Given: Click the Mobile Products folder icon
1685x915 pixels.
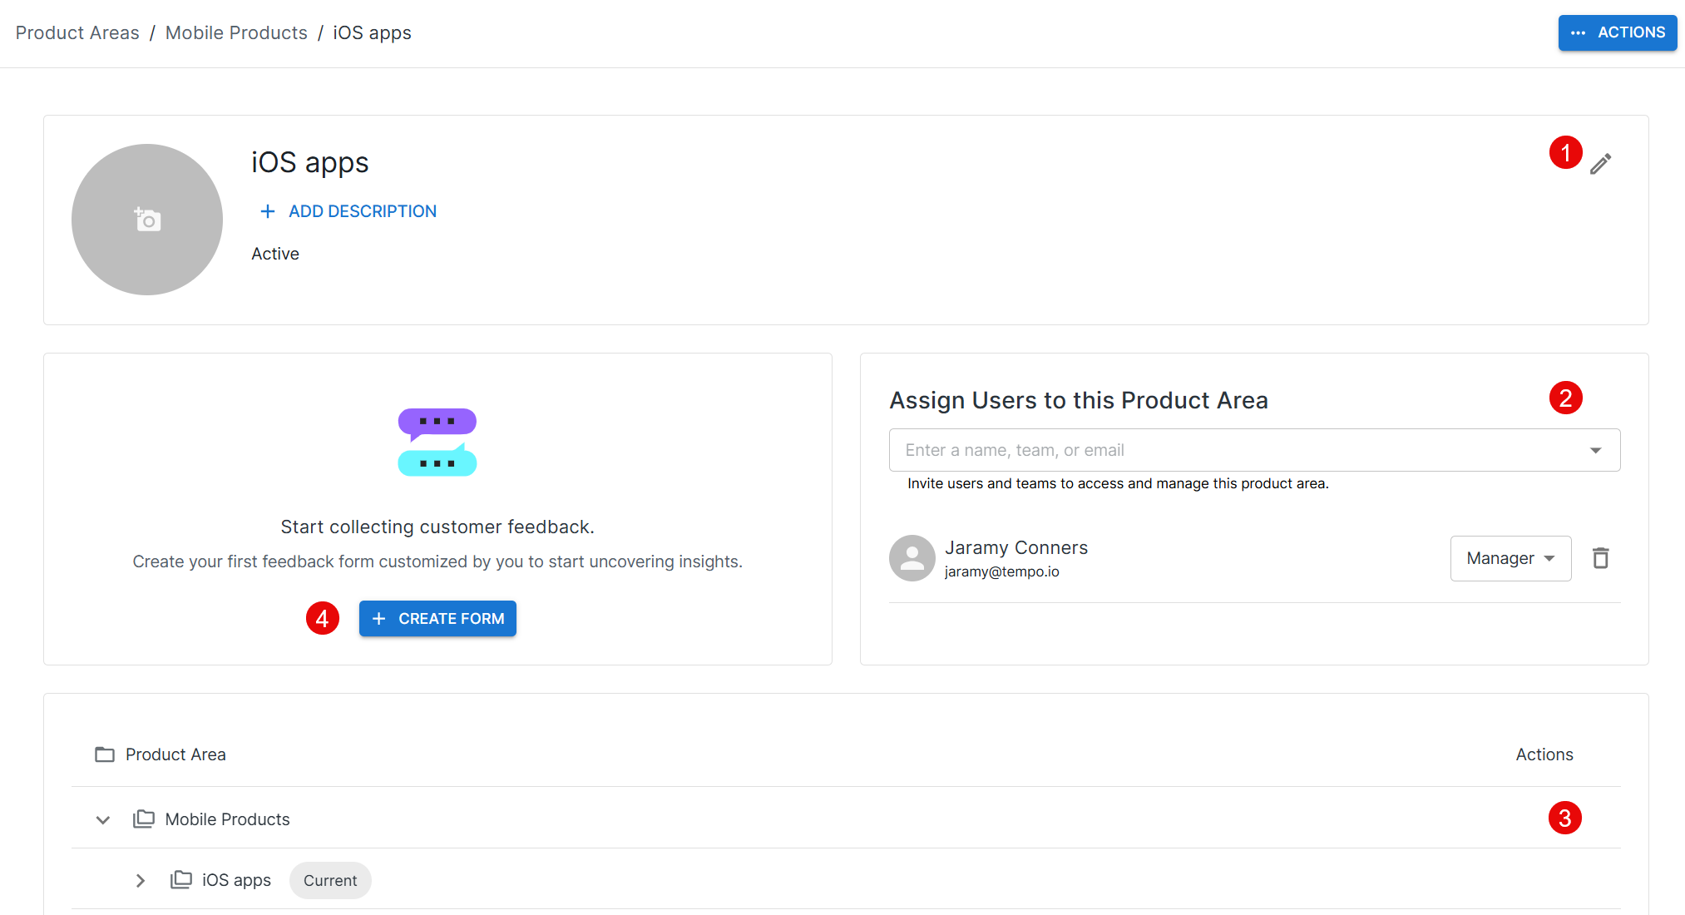Looking at the screenshot, I should (x=144, y=819).
